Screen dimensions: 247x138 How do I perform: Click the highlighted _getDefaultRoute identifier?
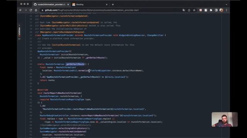(x=75, y=64)
